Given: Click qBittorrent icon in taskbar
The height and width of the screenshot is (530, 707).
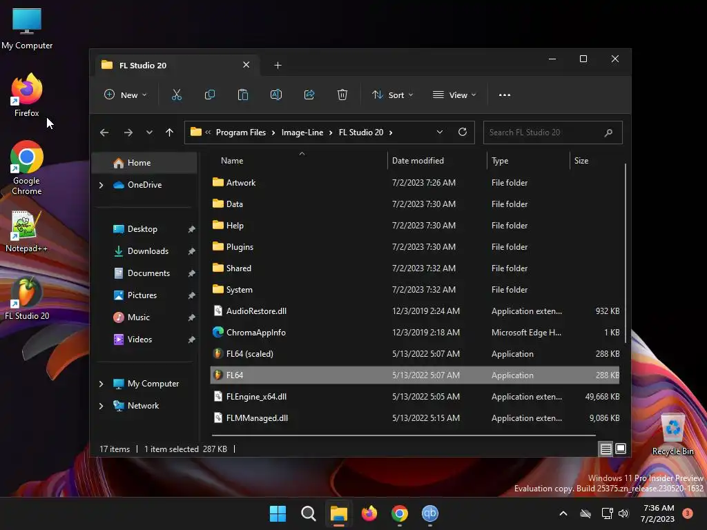Looking at the screenshot, I should click(430, 513).
